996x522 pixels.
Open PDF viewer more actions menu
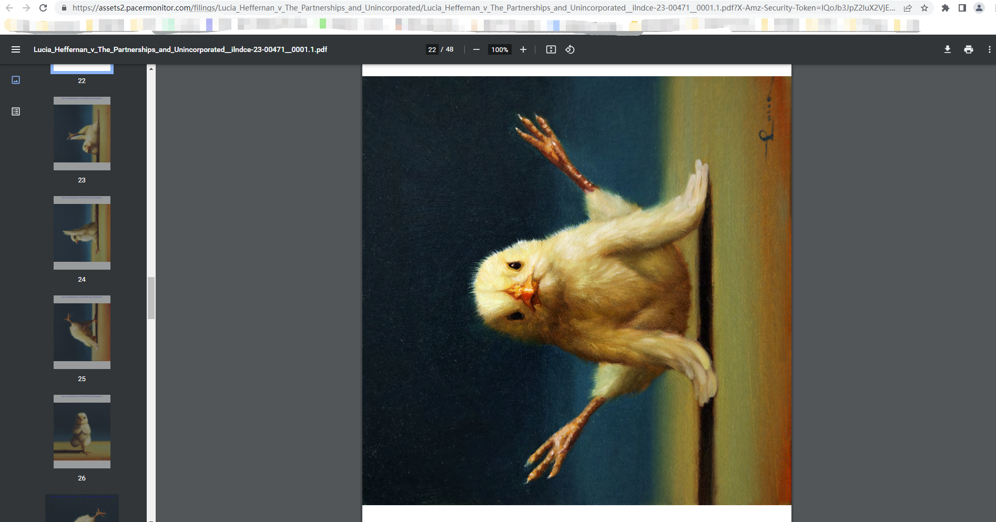(x=989, y=49)
